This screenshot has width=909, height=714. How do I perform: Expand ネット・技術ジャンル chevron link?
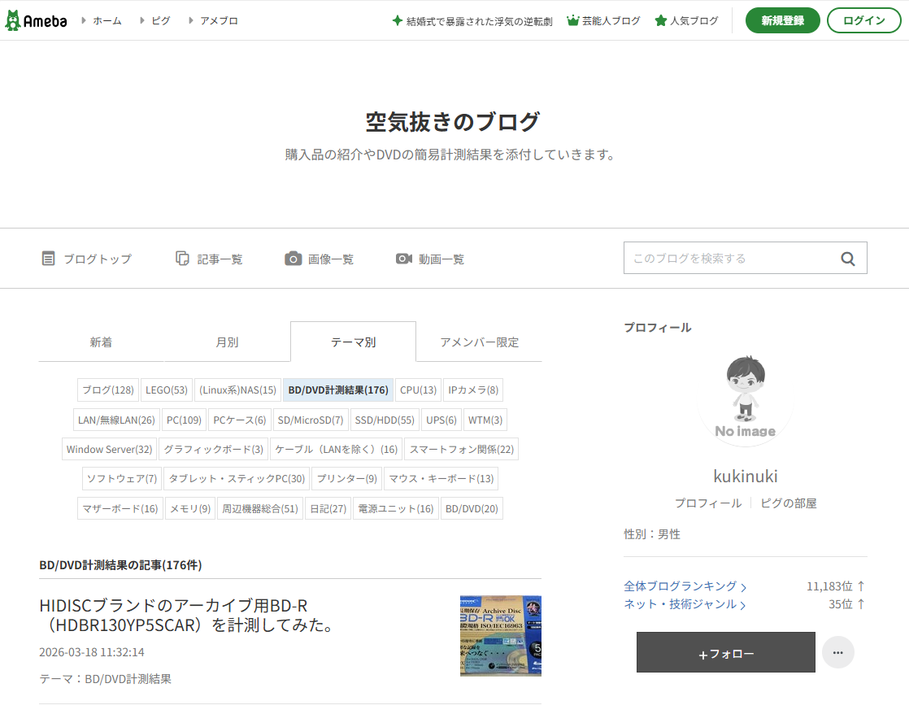click(685, 604)
